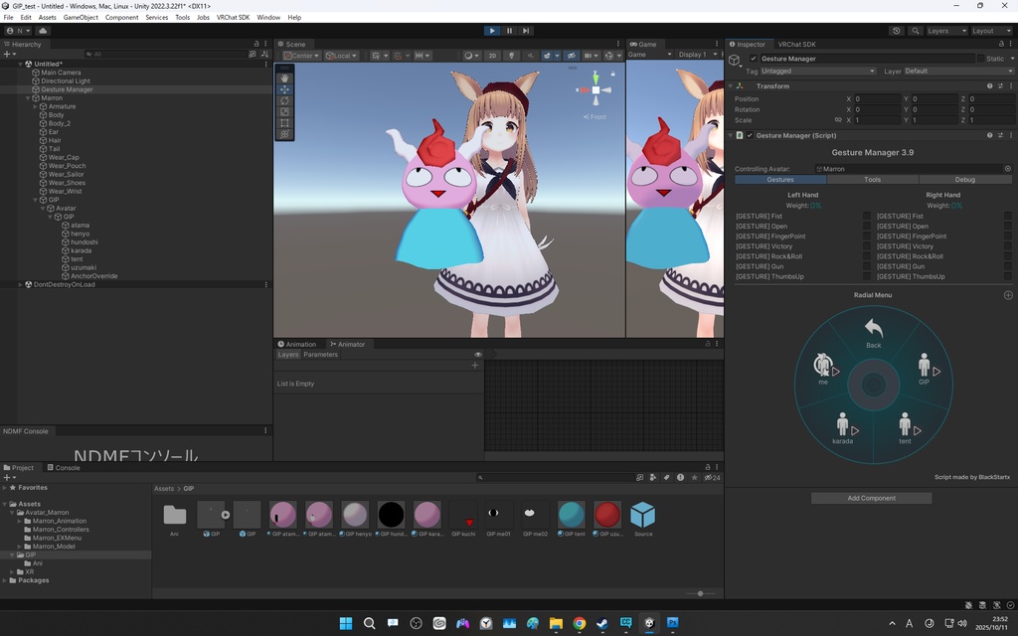
Task: Select the Rotate tool in the Scene toolbar
Action: [x=284, y=100]
